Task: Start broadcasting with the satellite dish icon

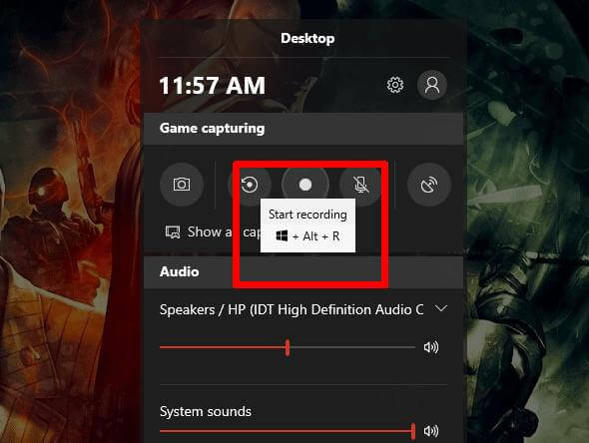Action: click(x=429, y=185)
